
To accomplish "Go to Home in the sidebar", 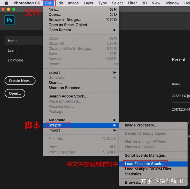I will (x=24, y=41).
